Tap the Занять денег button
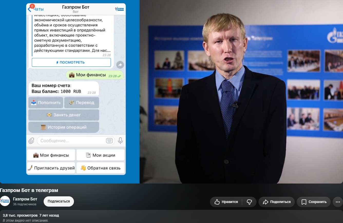The image size is (343, 223). click(x=64, y=115)
